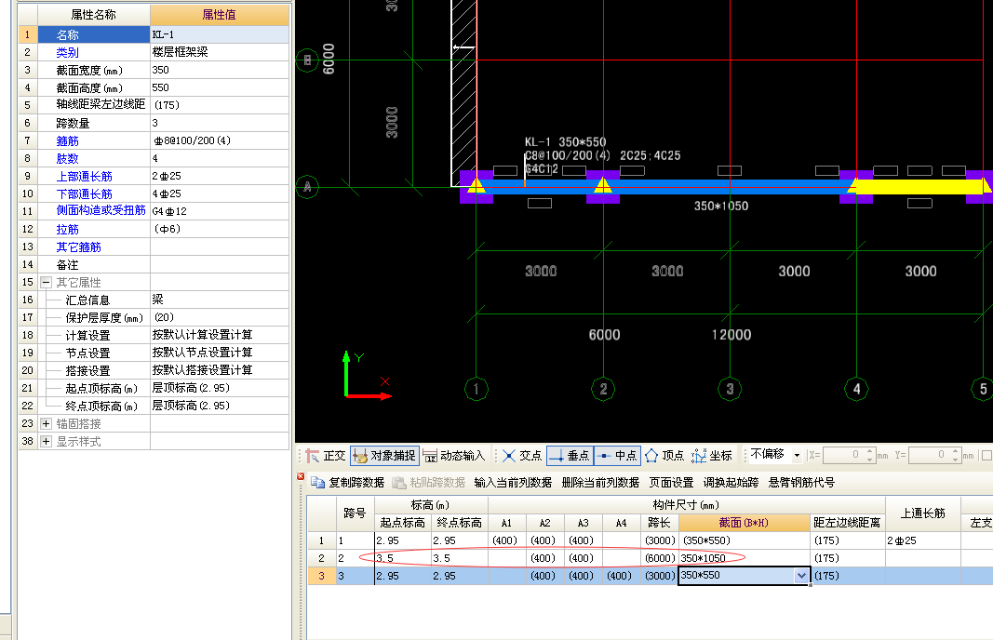Click the 上通长筋 column header
Image resolution: width=993 pixels, height=640 pixels.
pyautogui.click(x=922, y=514)
